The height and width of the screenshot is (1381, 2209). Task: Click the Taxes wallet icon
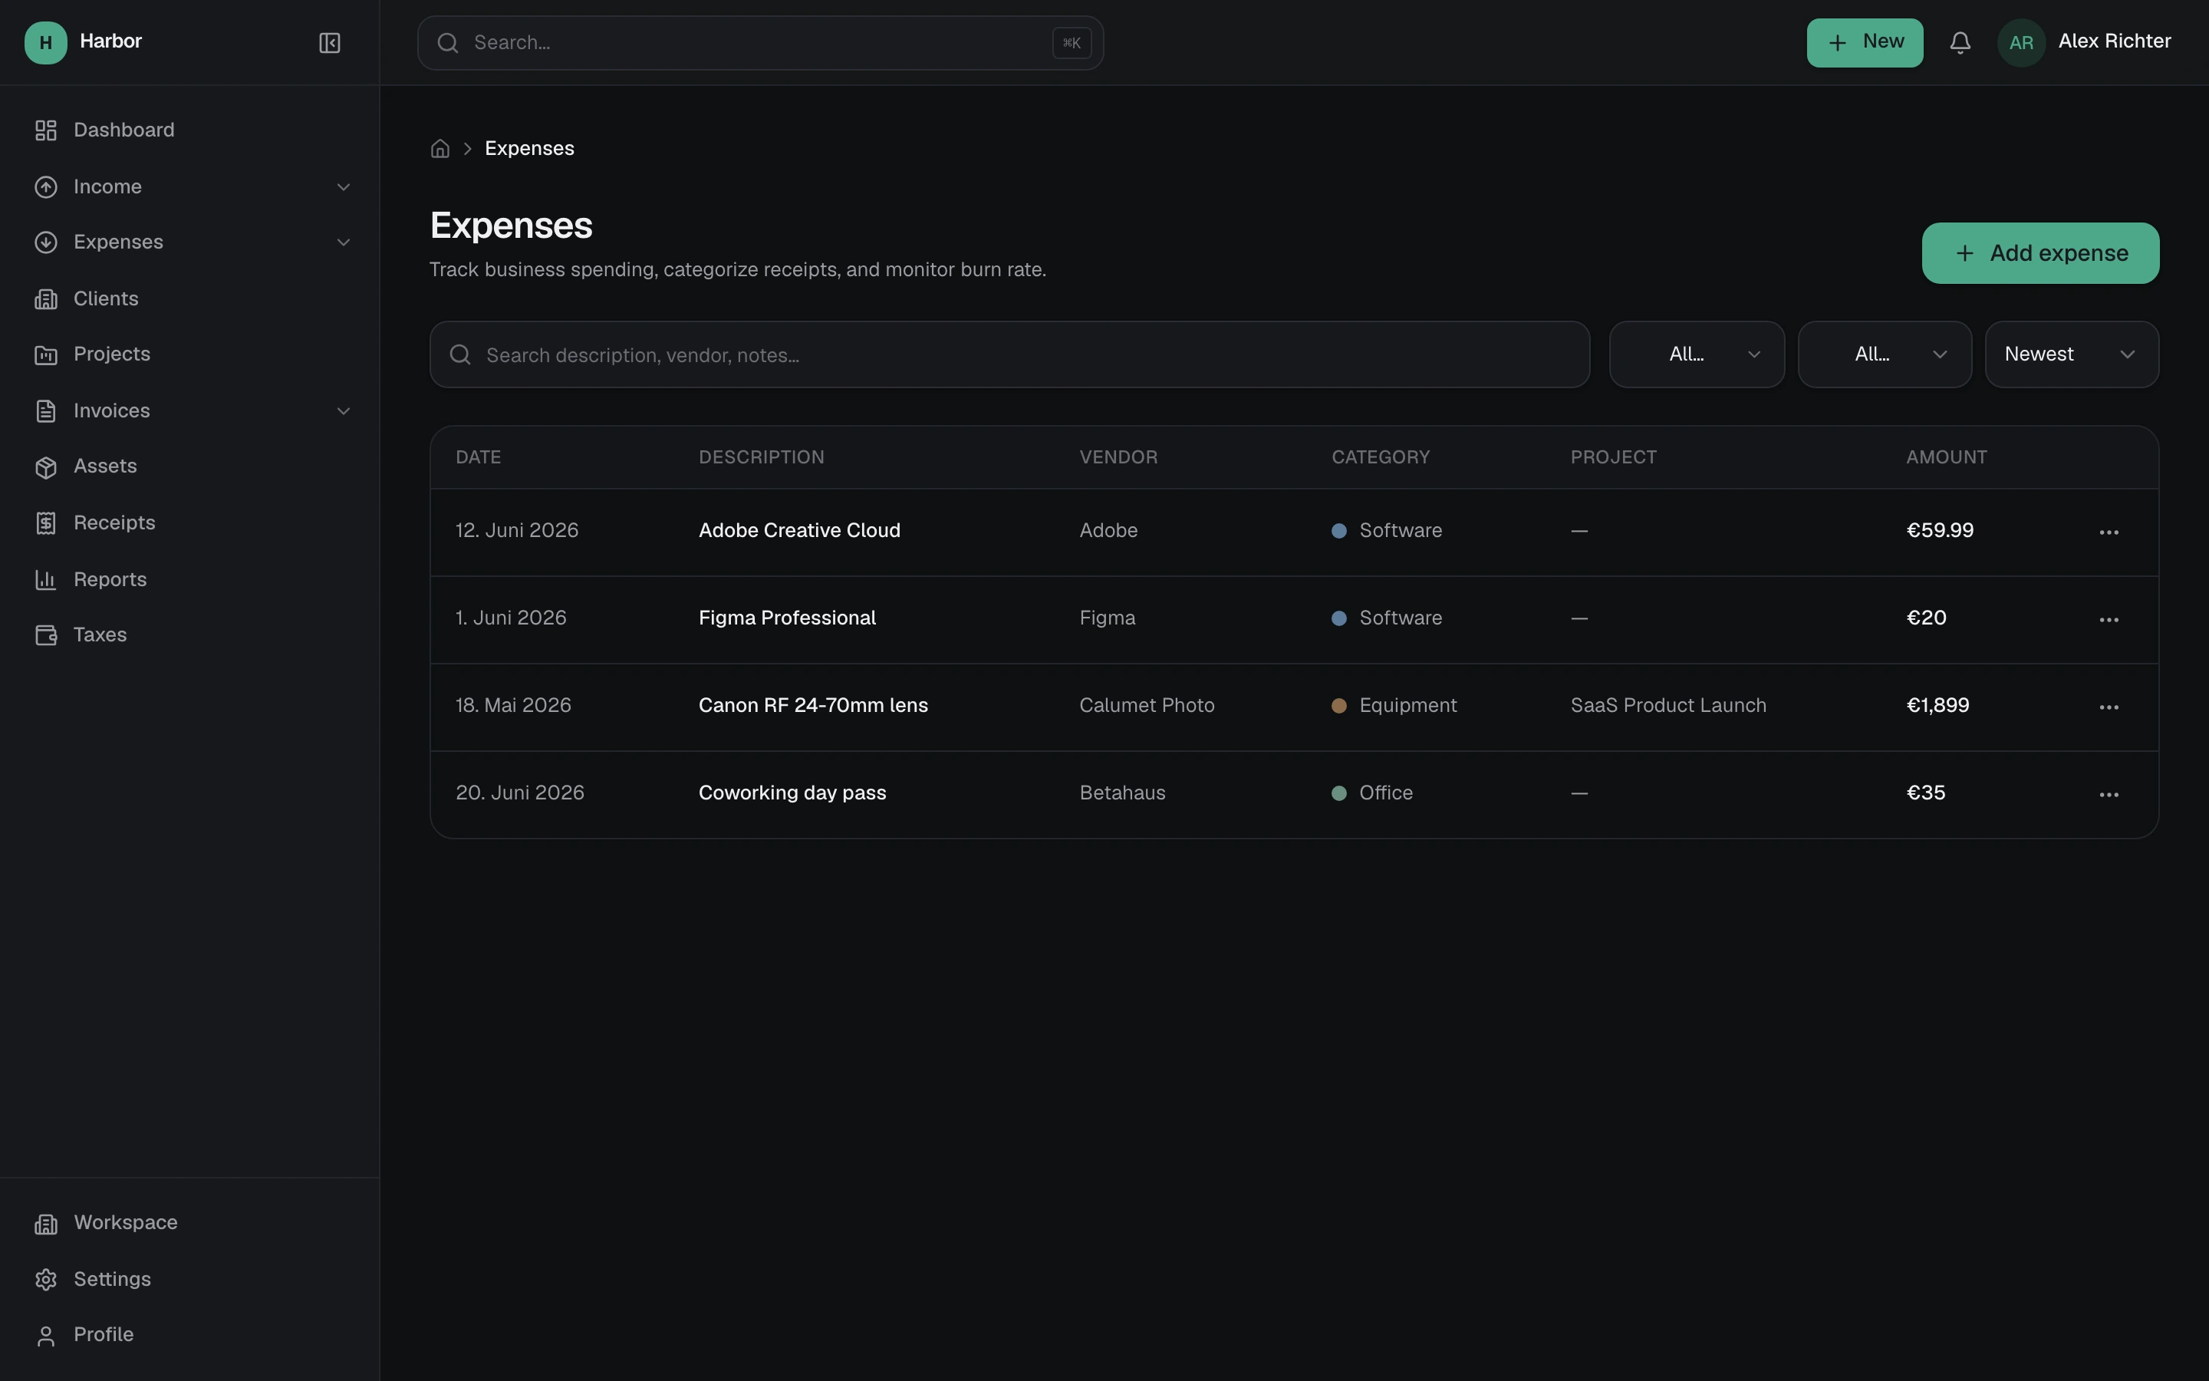click(x=46, y=636)
